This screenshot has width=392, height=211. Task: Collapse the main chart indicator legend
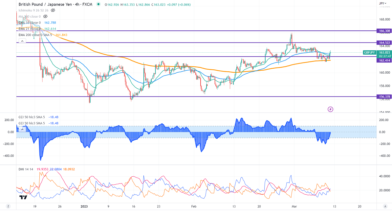(x=22, y=41)
